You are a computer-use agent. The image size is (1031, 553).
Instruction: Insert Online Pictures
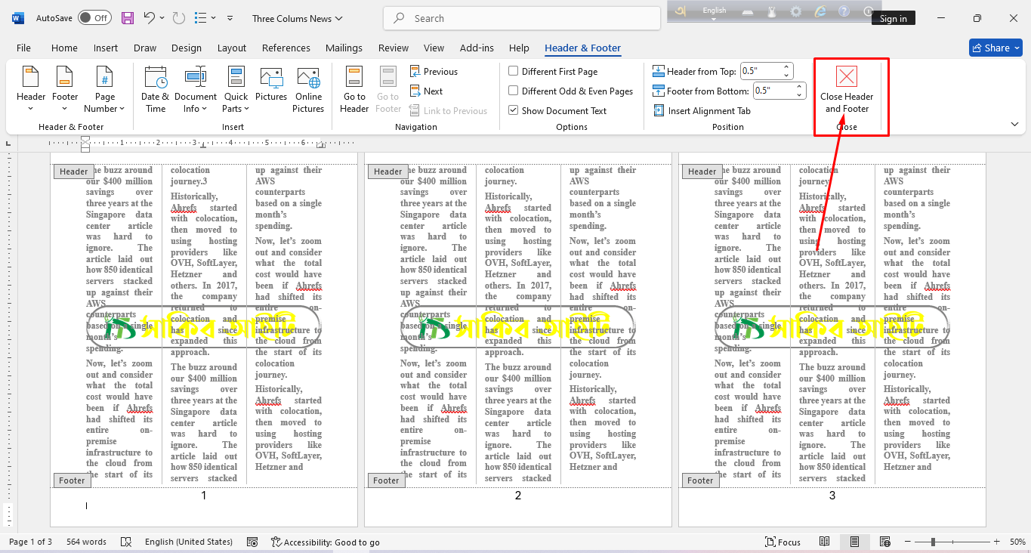pos(308,90)
